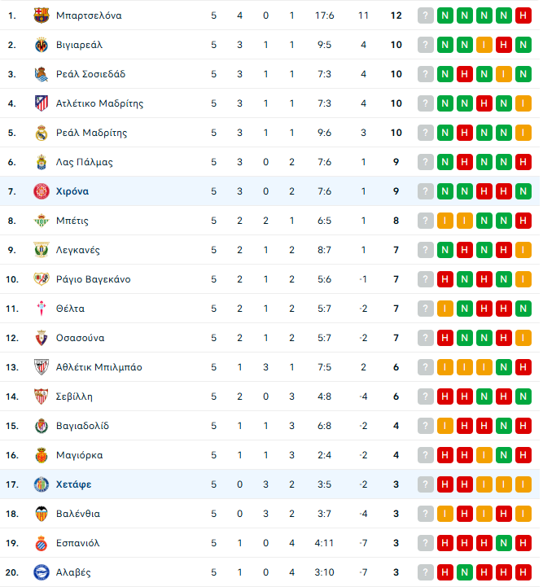The height and width of the screenshot is (587, 543).
Task: Click the Girona red crest icon
Action: (42, 191)
